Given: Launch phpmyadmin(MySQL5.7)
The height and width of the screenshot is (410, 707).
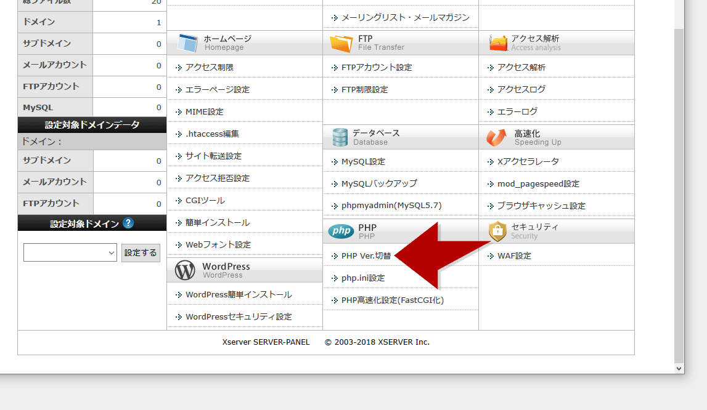Looking at the screenshot, I should [x=391, y=206].
